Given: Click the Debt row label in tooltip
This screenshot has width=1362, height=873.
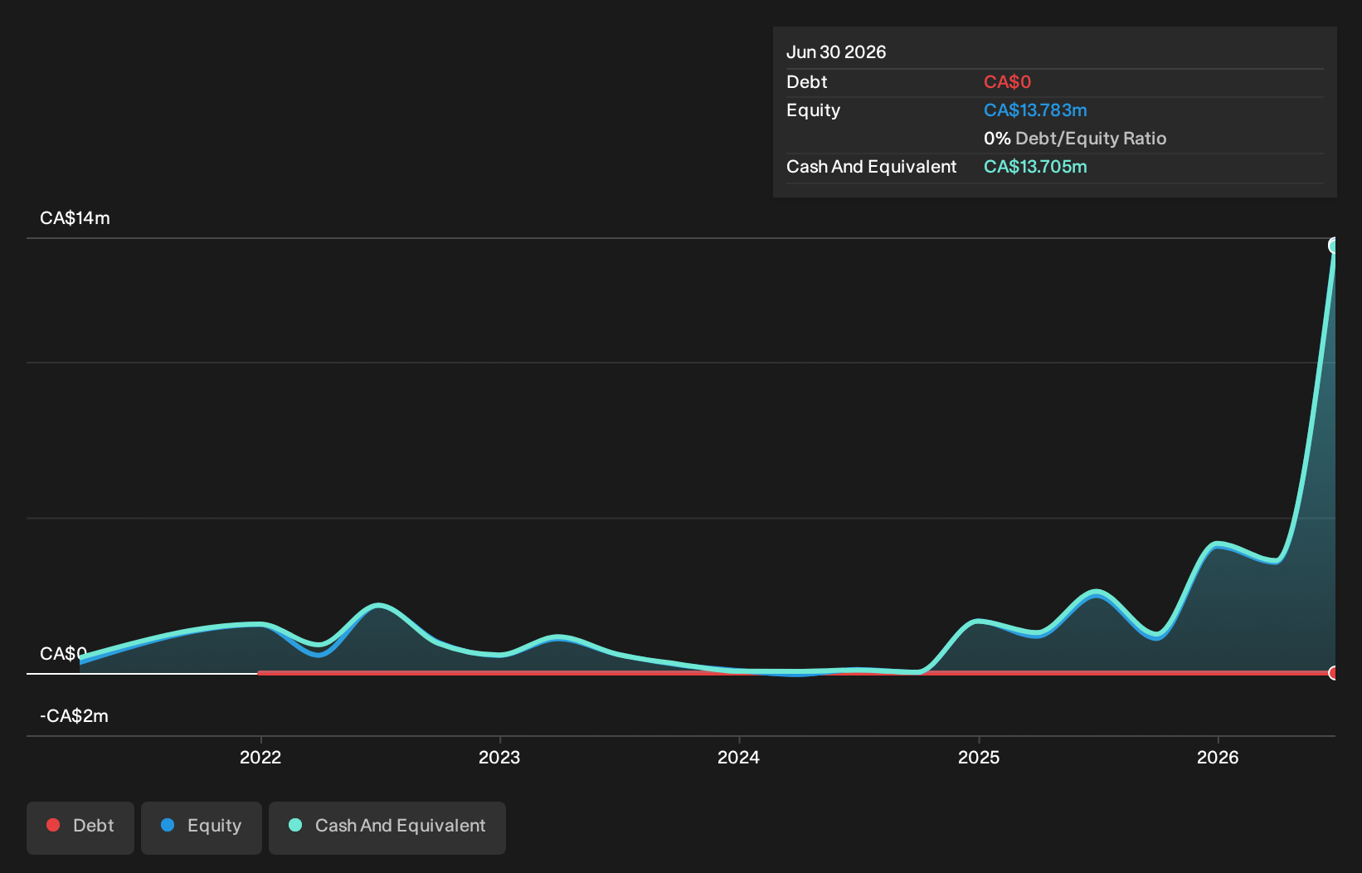Looking at the screenshot, I should [807, 82].
